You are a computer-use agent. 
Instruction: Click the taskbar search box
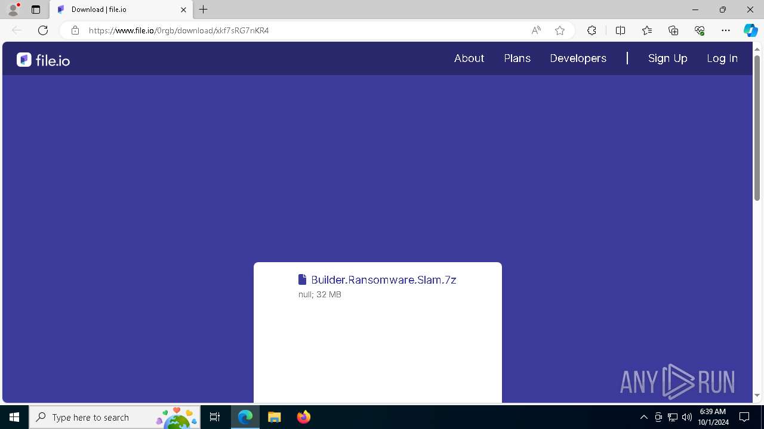tap(115, 417)
